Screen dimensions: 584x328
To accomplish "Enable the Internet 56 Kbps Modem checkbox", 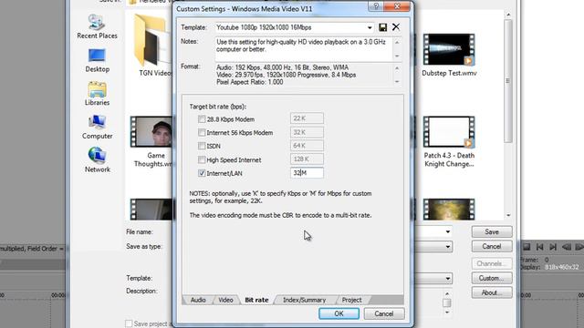I will pyautogui.click(x=202, y=132).
